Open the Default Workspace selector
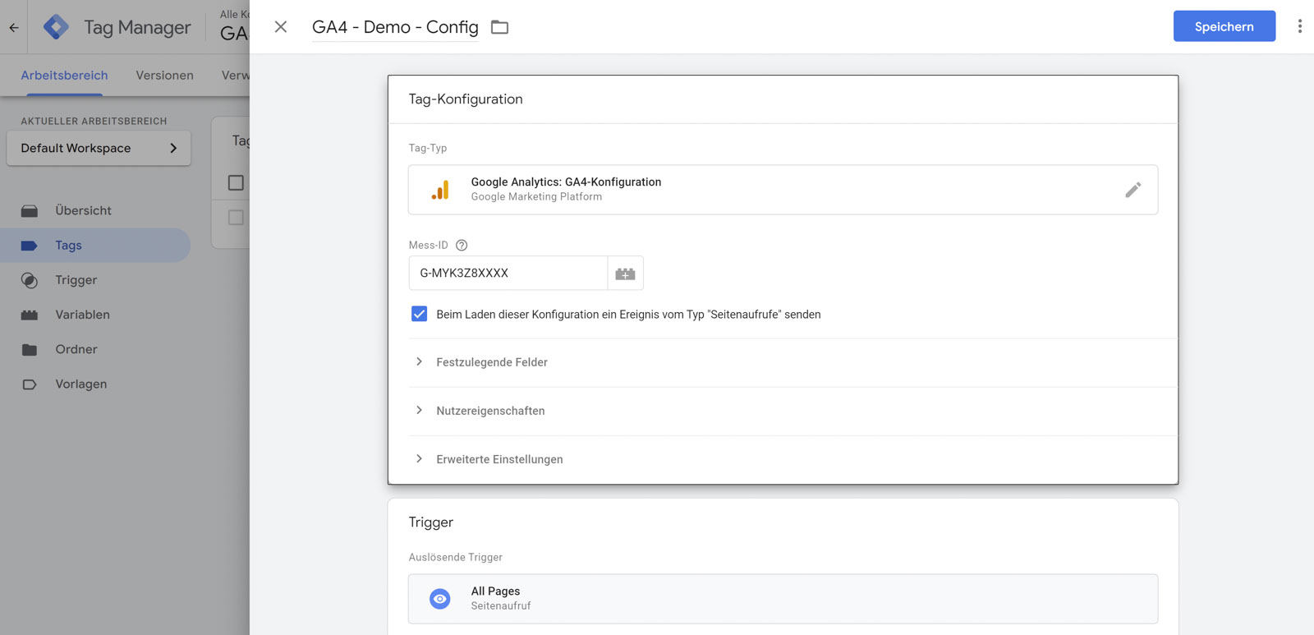Viewport: 1314px width, 635px height. pyautogui.click(x=99, y=148)
